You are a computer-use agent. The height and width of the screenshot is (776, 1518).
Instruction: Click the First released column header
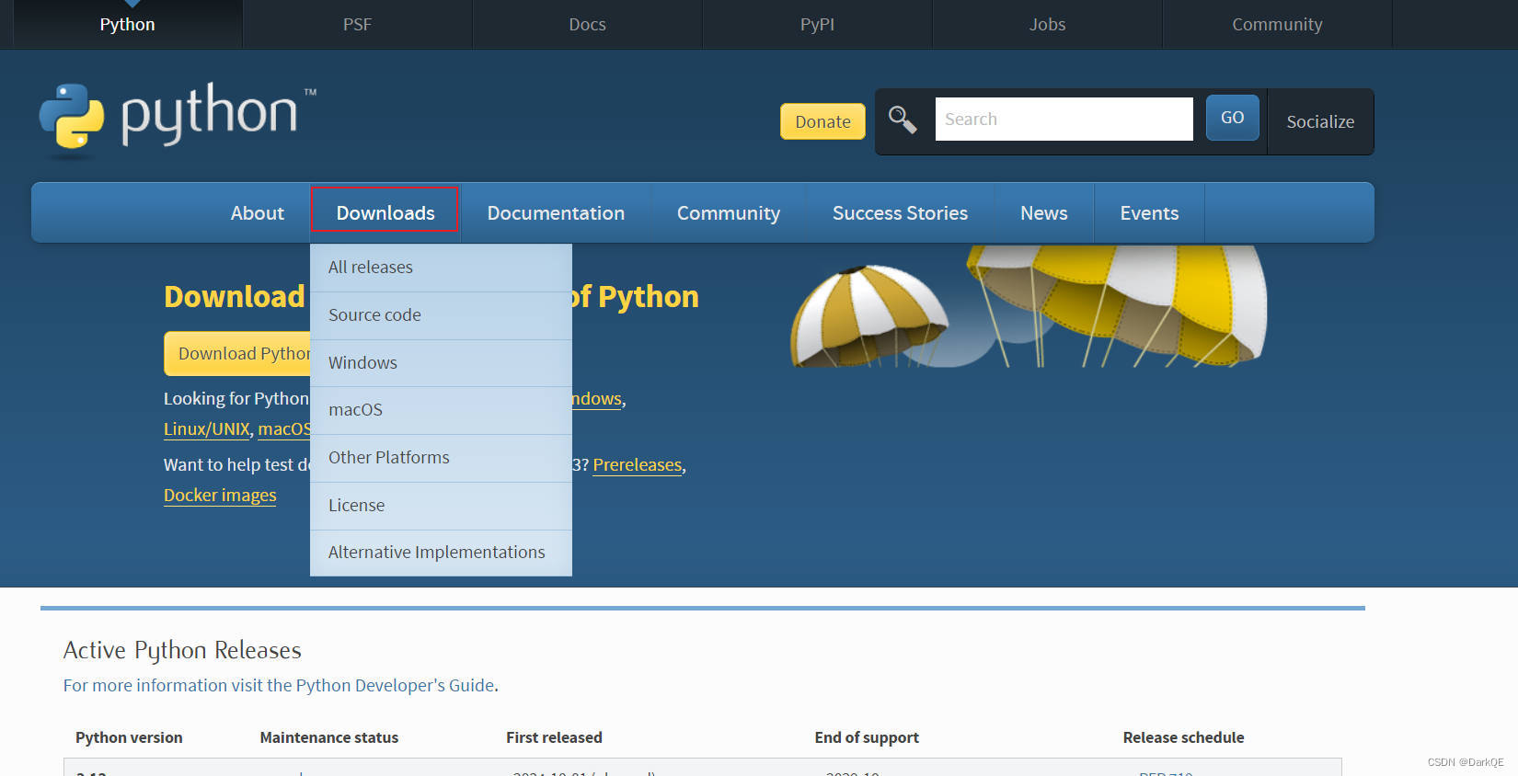point(554,737)
